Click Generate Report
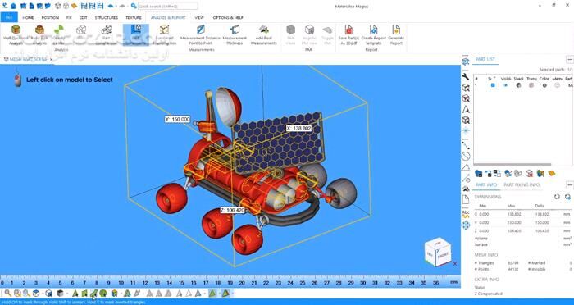The height and width of the screenshot is (305, 574). coord(396,34)
